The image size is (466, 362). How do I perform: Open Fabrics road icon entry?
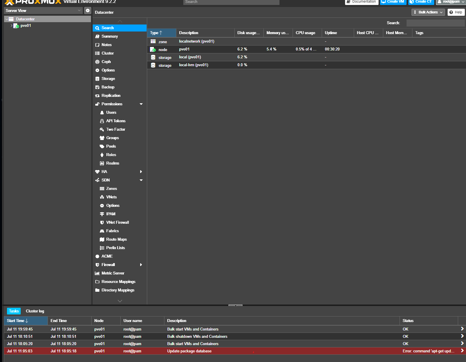pyautogui.click(x=119, y=231)
